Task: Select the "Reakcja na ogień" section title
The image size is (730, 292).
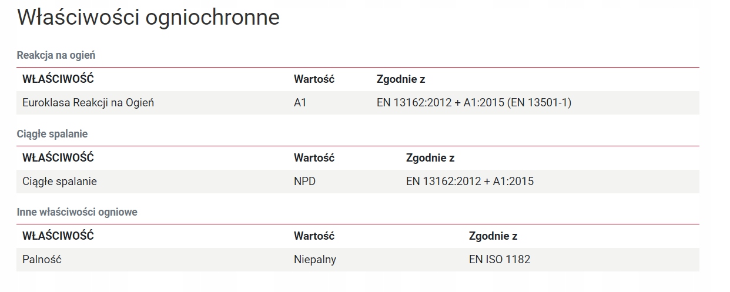Action: coord(56,55)
